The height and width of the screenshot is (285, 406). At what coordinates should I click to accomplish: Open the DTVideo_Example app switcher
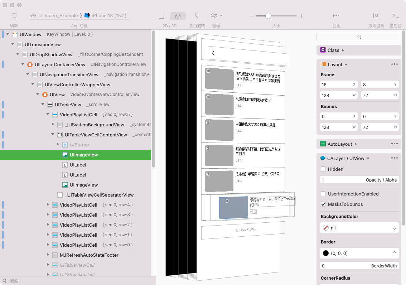[x=79, y=15]
